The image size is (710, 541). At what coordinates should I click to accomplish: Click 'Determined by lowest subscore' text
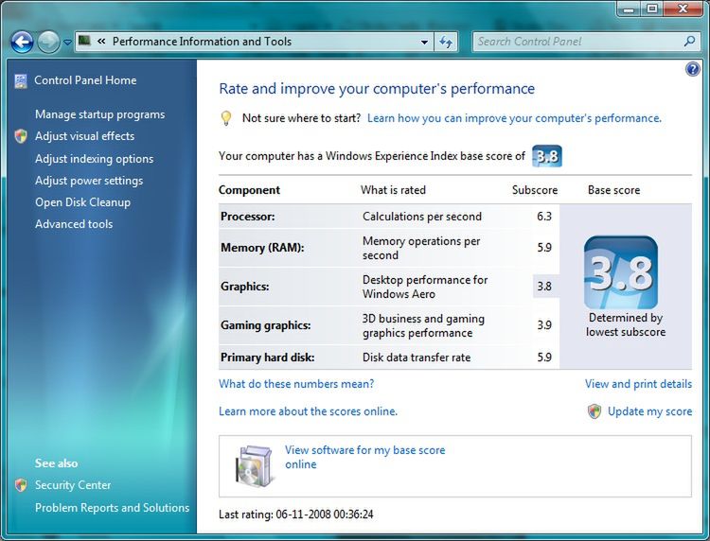626,324
